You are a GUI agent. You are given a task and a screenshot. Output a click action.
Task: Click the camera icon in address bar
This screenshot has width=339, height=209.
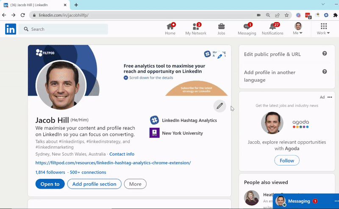point(258,15)
